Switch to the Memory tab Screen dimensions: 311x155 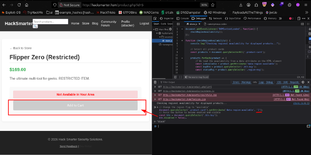pyautogui.click(x=270, y=18)
